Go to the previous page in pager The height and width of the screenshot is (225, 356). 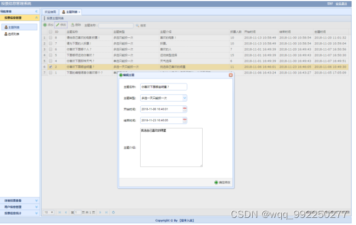tap(66, 212)
